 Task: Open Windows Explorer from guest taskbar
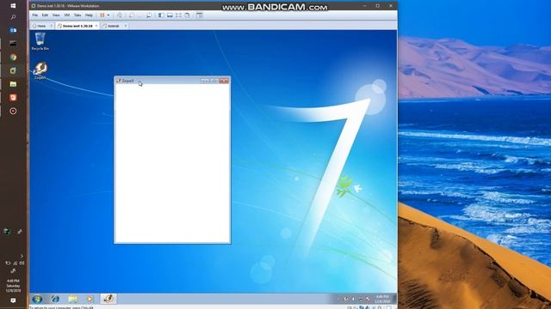(72, 299)
